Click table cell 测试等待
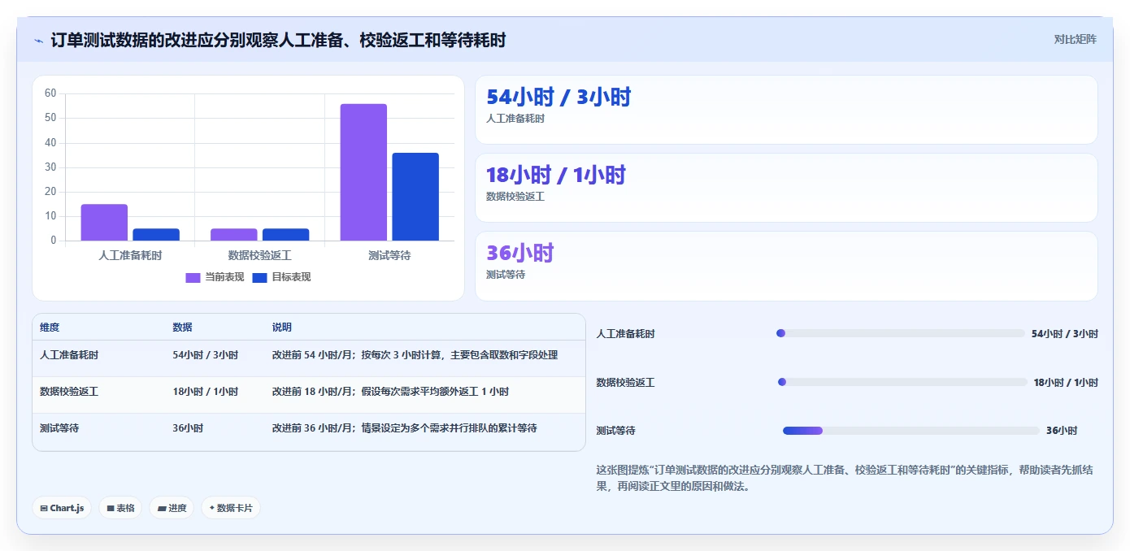Screen dimensions: 1130x551 click(x=59, y=427)
